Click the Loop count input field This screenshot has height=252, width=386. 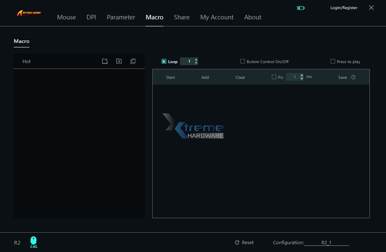189,61
